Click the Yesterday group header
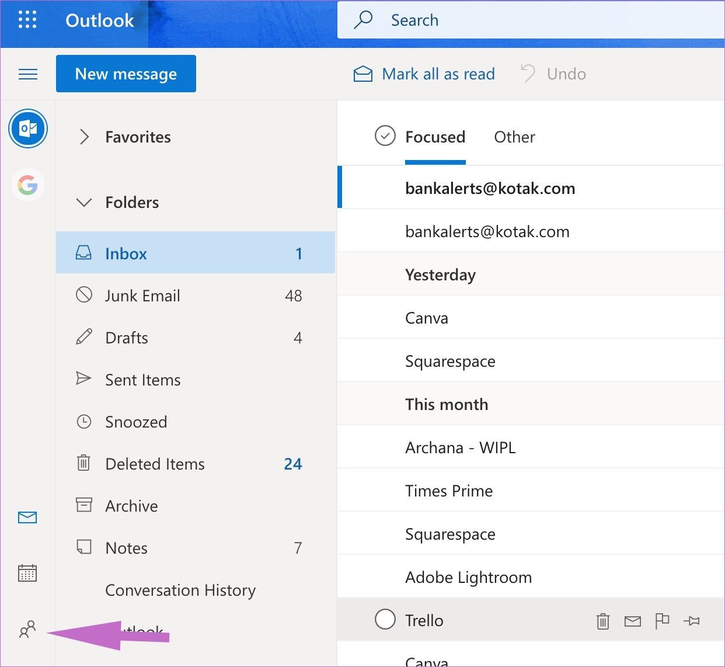This screenshot has width=725, height=667. (531, 274)
